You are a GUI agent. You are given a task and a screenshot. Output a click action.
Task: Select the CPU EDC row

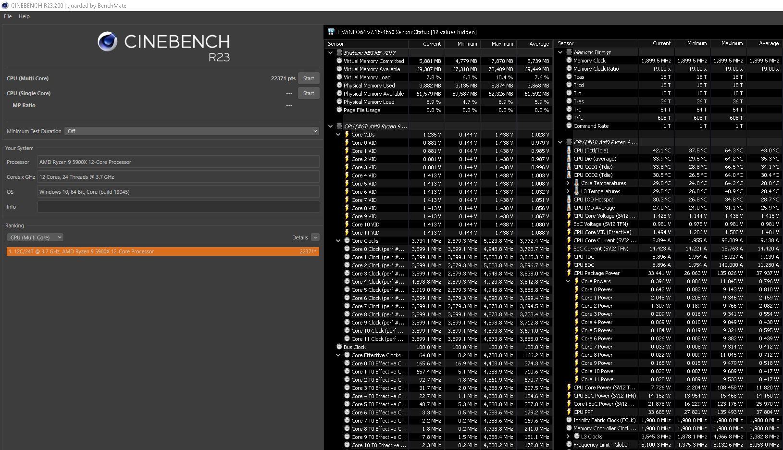pyautogui.click(x=669, y=265)
